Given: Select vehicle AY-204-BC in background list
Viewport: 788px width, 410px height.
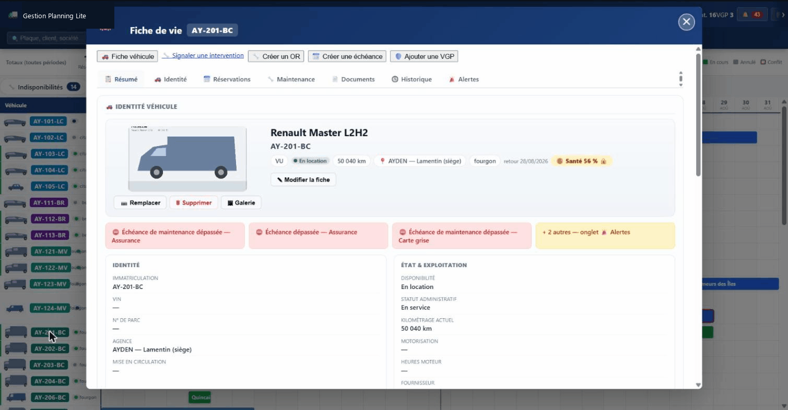Looking at the screenshot, I should pyautogui.click(x=49, y=381).
